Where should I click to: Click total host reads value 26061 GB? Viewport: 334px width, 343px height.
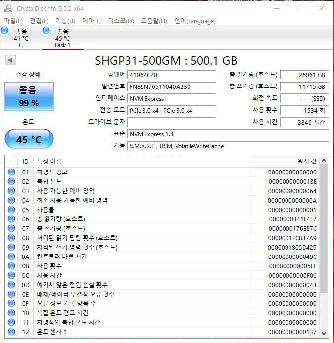click(x=304, y=75)
